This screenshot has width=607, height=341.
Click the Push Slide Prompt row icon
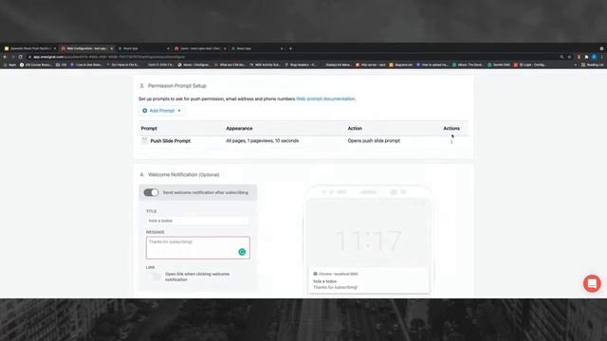144,141
